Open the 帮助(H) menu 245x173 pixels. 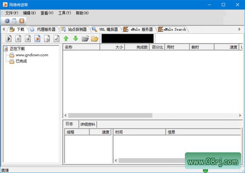[82, 13]
